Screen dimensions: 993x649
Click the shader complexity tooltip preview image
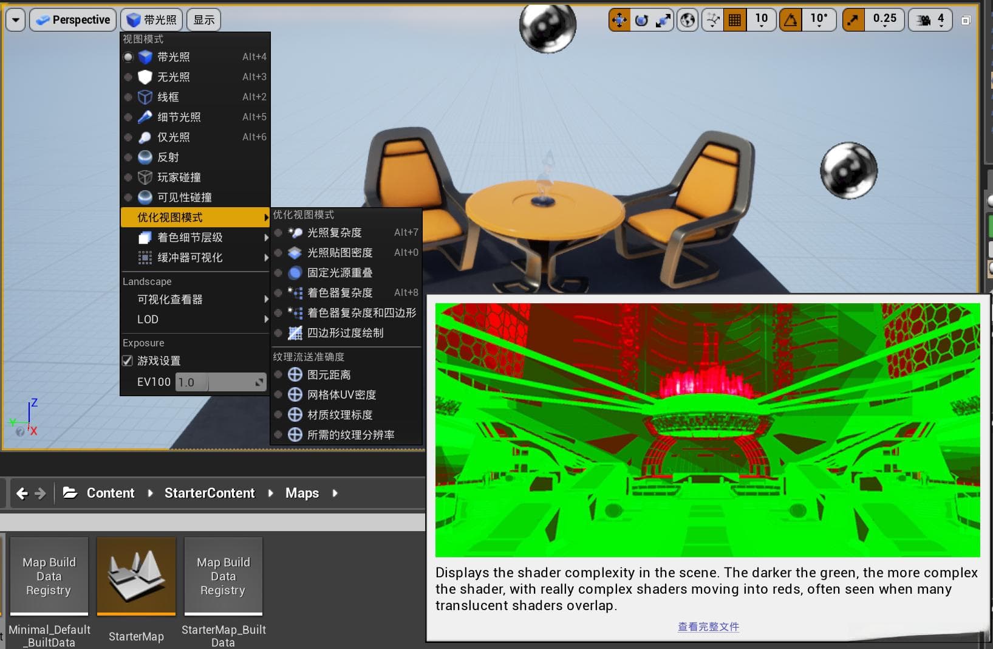(x=708, y=430)
